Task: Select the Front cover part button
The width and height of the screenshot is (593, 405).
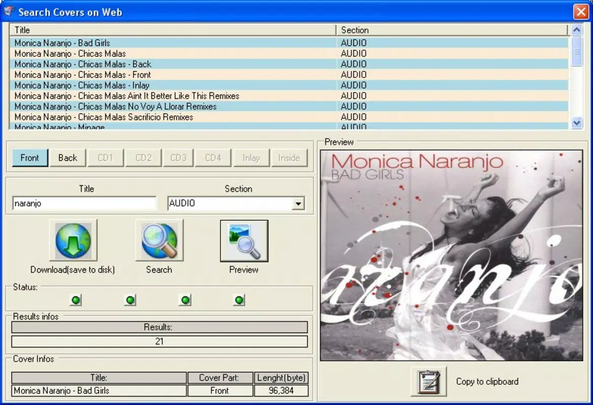Action: click(30, 157)
